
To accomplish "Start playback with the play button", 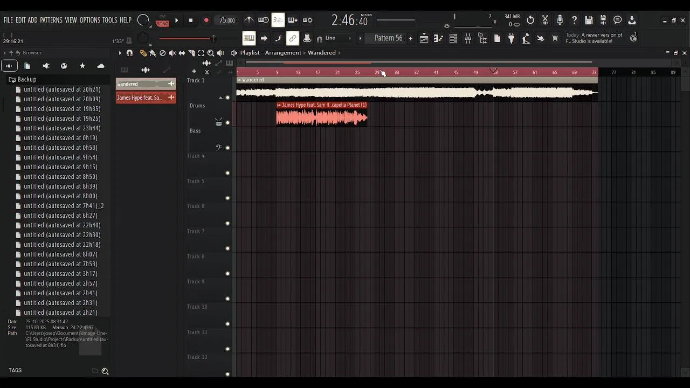I will coord(176,20).
